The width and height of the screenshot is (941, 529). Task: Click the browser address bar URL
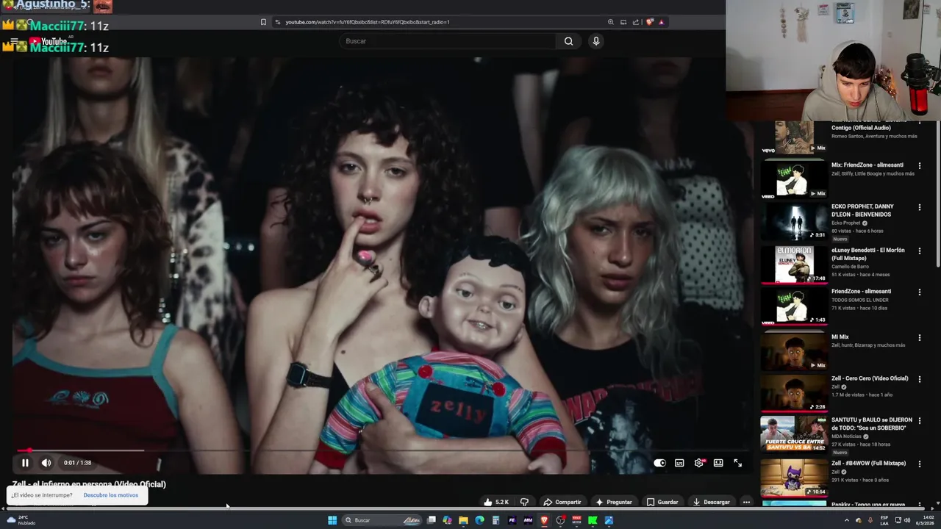[368, 22]
